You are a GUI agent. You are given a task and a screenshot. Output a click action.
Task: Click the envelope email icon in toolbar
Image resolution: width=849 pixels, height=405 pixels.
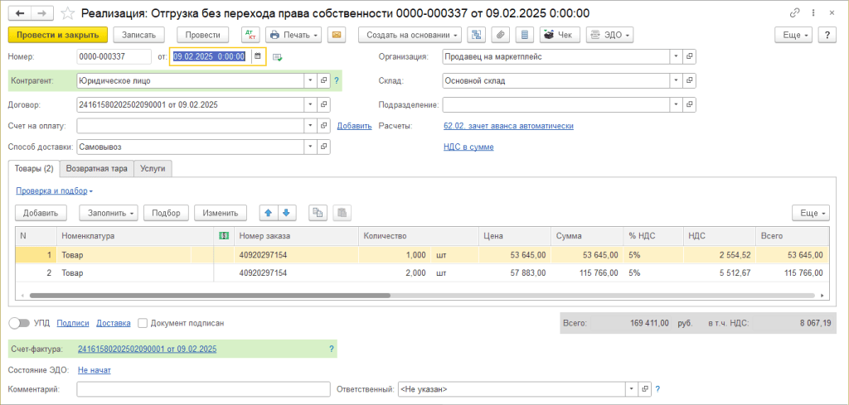[x=336, y=35]
